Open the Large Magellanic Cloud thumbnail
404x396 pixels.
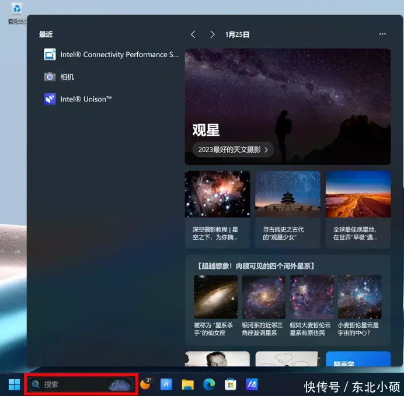point(312,297)
